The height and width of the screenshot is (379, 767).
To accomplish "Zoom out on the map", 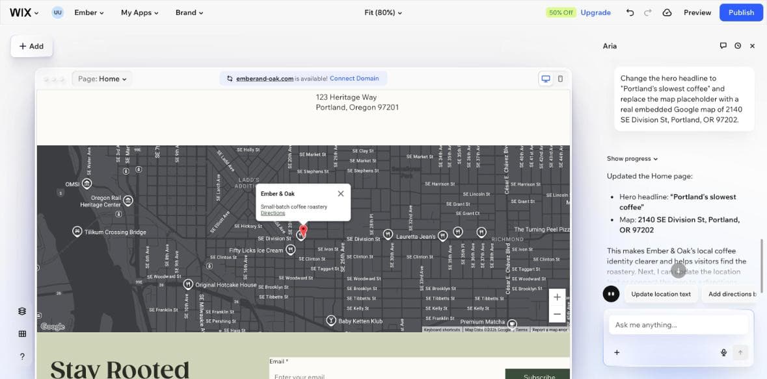I will point(557,313).
